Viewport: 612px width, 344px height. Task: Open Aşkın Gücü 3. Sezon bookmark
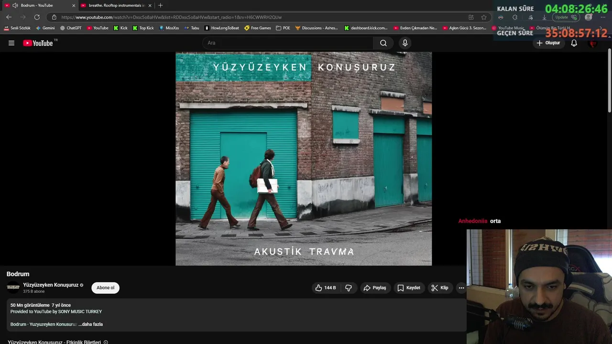tap(465, 28)
